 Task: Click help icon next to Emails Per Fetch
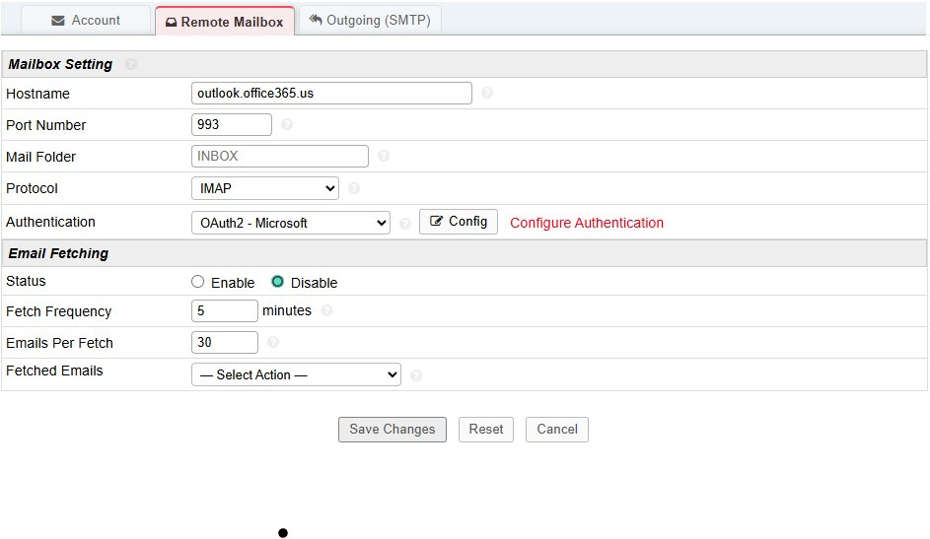point(273,343)
